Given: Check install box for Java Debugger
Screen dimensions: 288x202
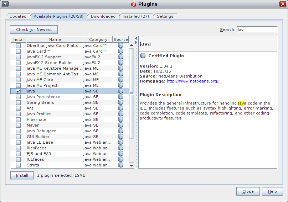Looking at the screenshot, I should point(18,131).
